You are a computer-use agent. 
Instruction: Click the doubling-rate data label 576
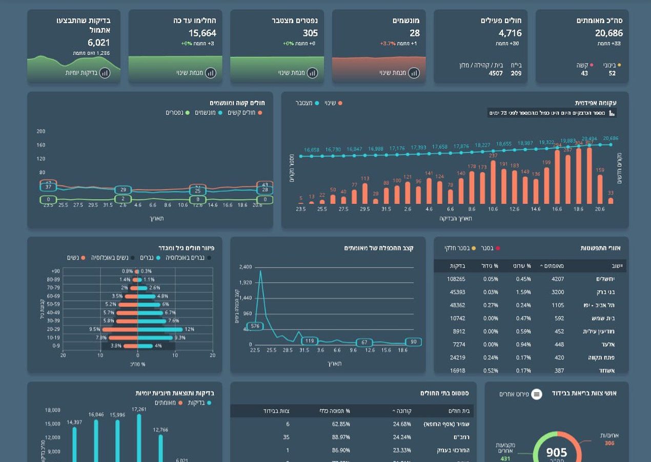click(x=255, y=326)
